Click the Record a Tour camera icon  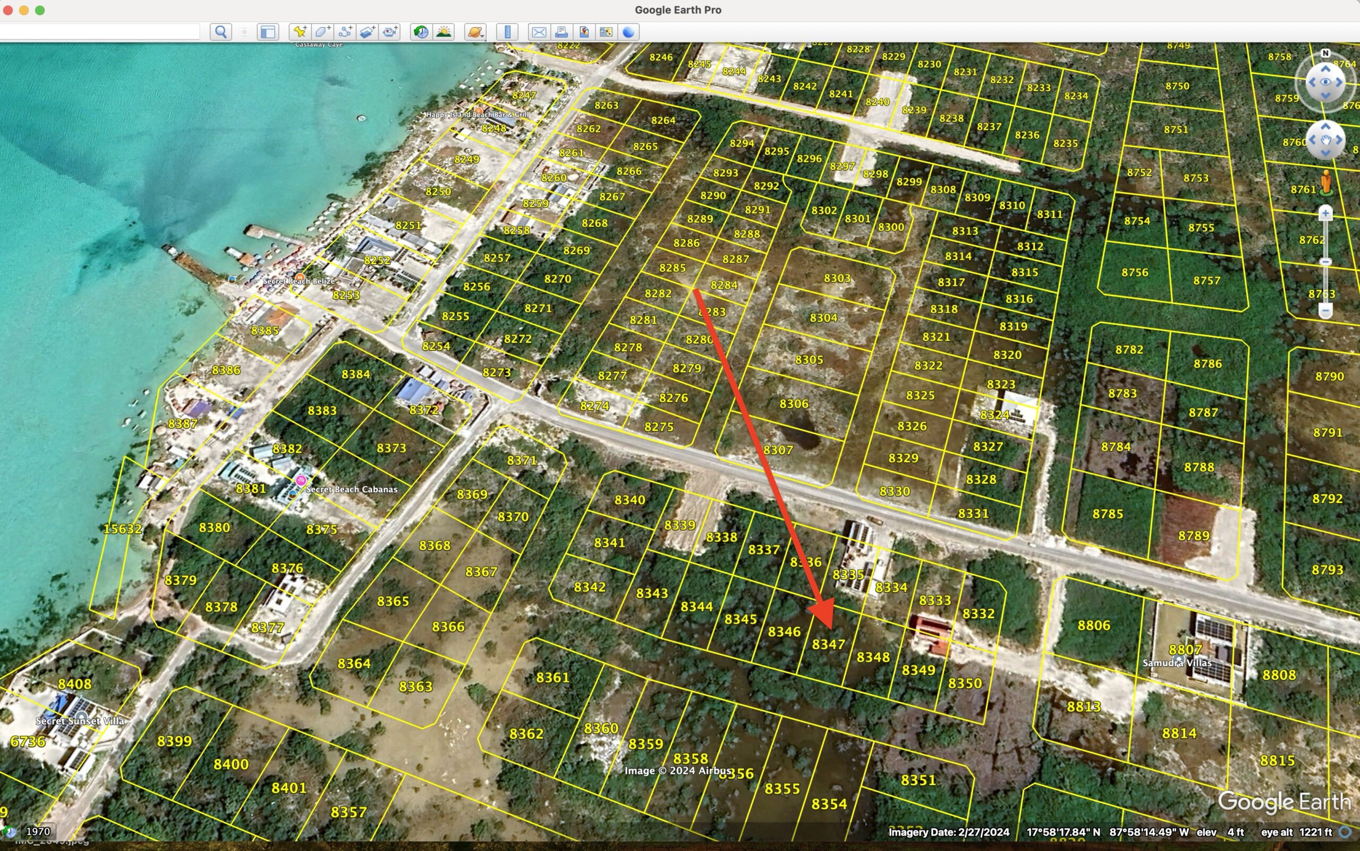[390, 32]
